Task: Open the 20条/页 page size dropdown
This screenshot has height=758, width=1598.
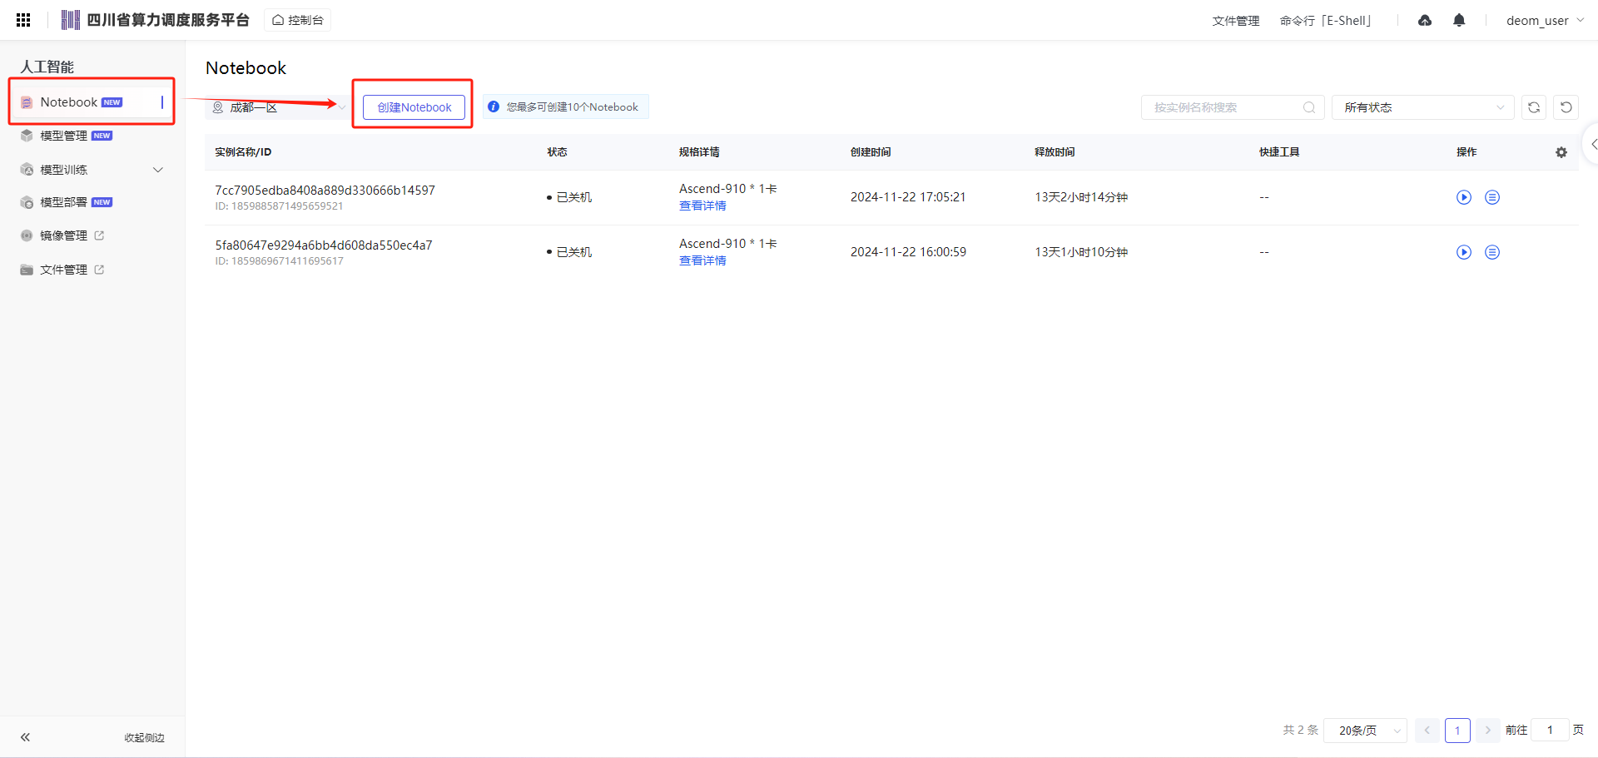Action: click(x=1365, y=731)
